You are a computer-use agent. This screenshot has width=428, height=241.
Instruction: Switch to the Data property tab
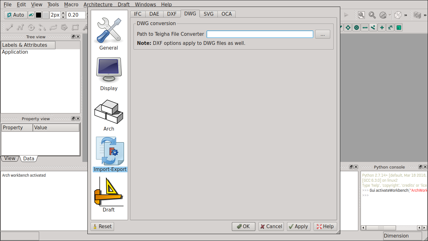(x=29, y=158)
